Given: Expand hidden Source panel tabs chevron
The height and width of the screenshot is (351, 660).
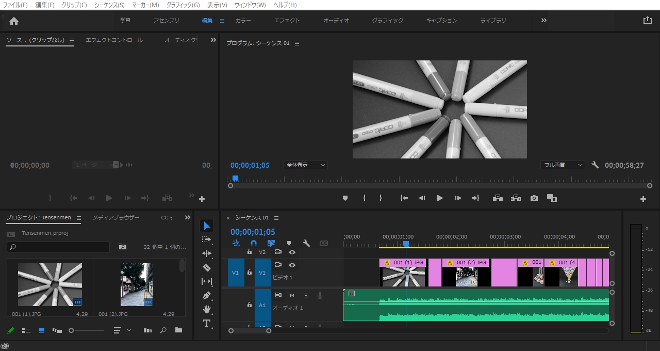Looking at the screenshot, I should click(213, 40).
